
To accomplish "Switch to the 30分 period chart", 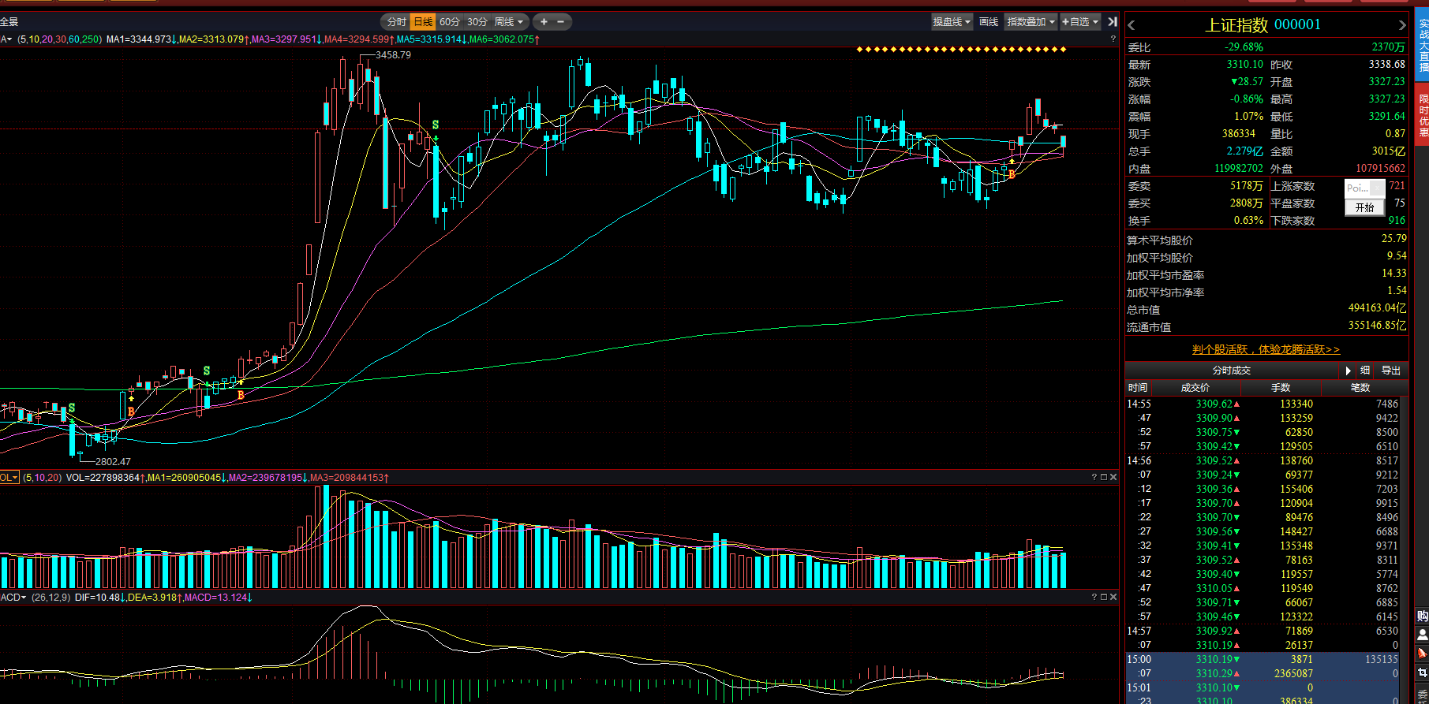I will coord(477,22).
